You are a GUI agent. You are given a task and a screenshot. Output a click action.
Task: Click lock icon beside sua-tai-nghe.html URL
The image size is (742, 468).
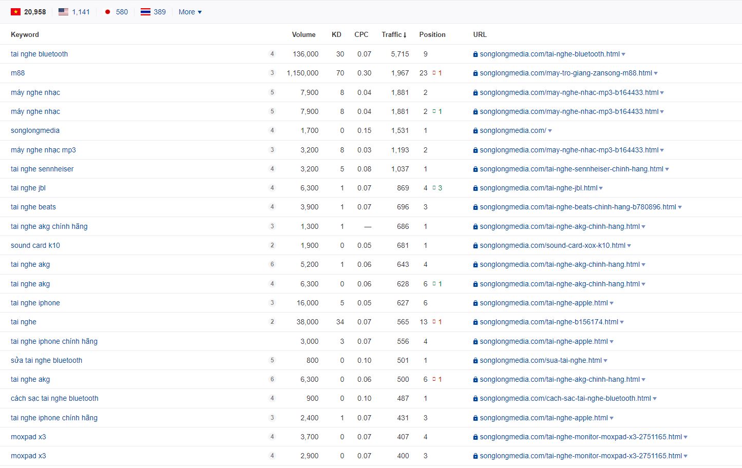tap(475, 361)
